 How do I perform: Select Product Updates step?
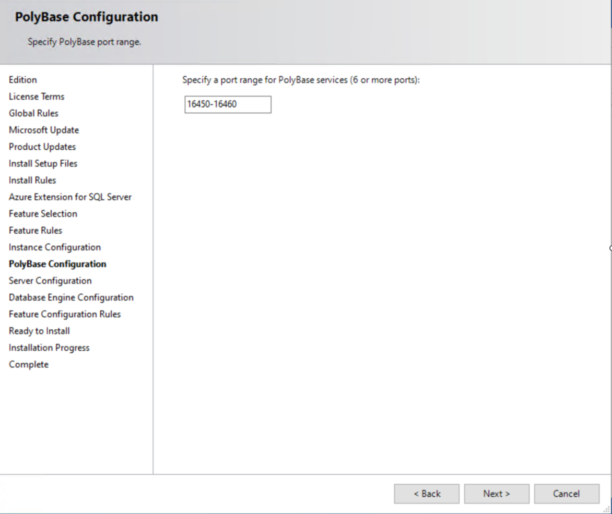(41, 146)
